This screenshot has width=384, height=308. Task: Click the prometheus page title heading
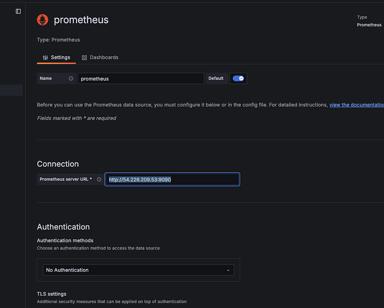click(81, 20)
